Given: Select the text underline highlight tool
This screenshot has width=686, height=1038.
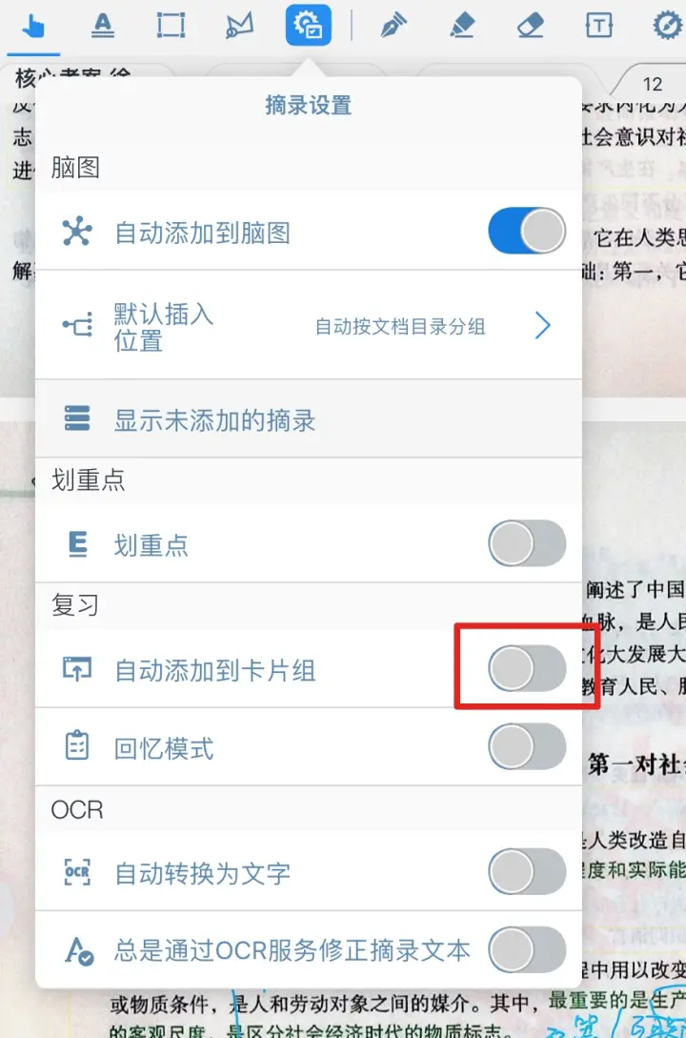Looking at the screenshot, I should pos(103,26).
